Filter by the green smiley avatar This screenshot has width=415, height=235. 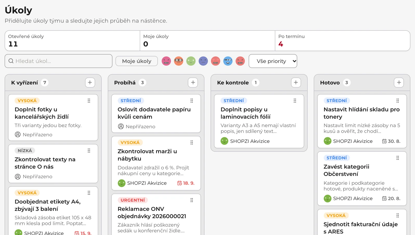[191, 61]
